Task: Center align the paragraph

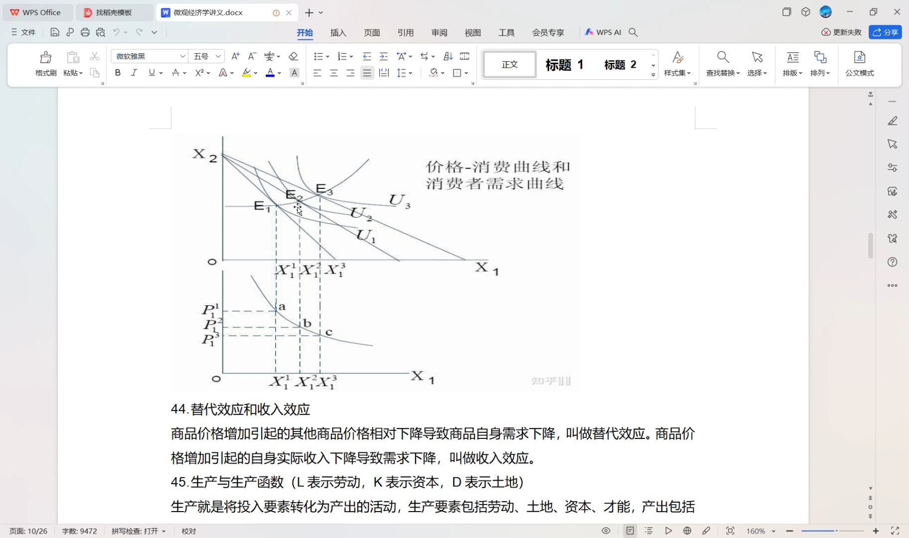Action: coord(334,73)
